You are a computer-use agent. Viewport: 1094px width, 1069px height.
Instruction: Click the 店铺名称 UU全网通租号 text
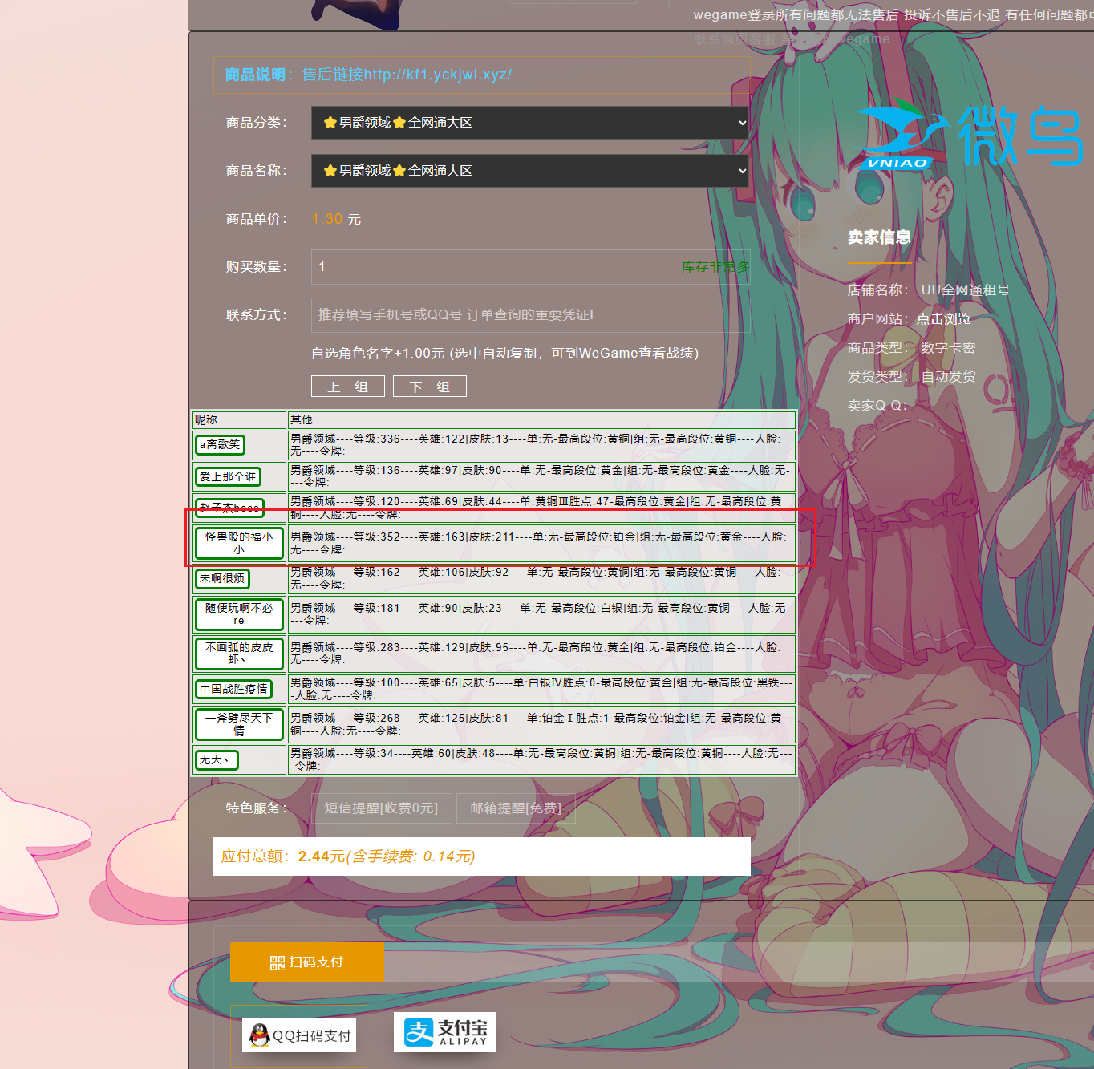pos(929,290)
